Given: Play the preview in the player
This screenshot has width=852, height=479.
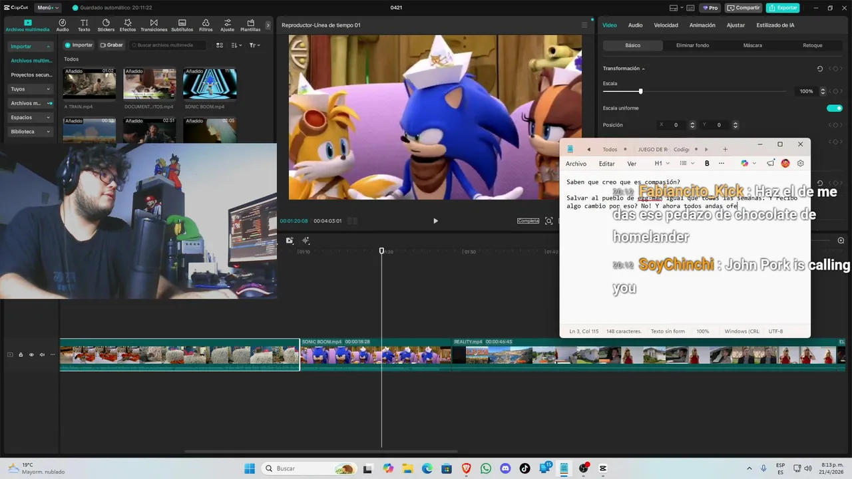Looking at the screenshot, I should click(x=435, y=221).
